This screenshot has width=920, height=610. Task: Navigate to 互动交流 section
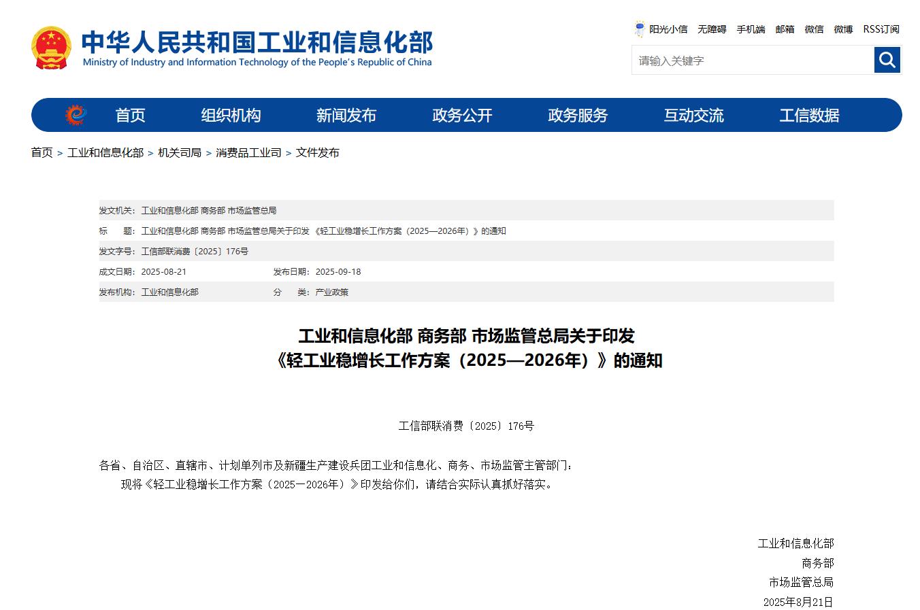pyautogui.click(x=693, y=115)
